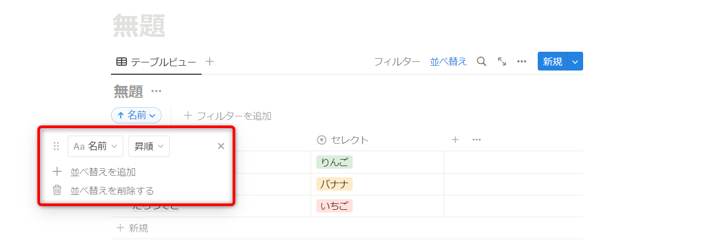Click the セレクト column header
The width and height of the screenshot is (717, 244).
(349, 140)
